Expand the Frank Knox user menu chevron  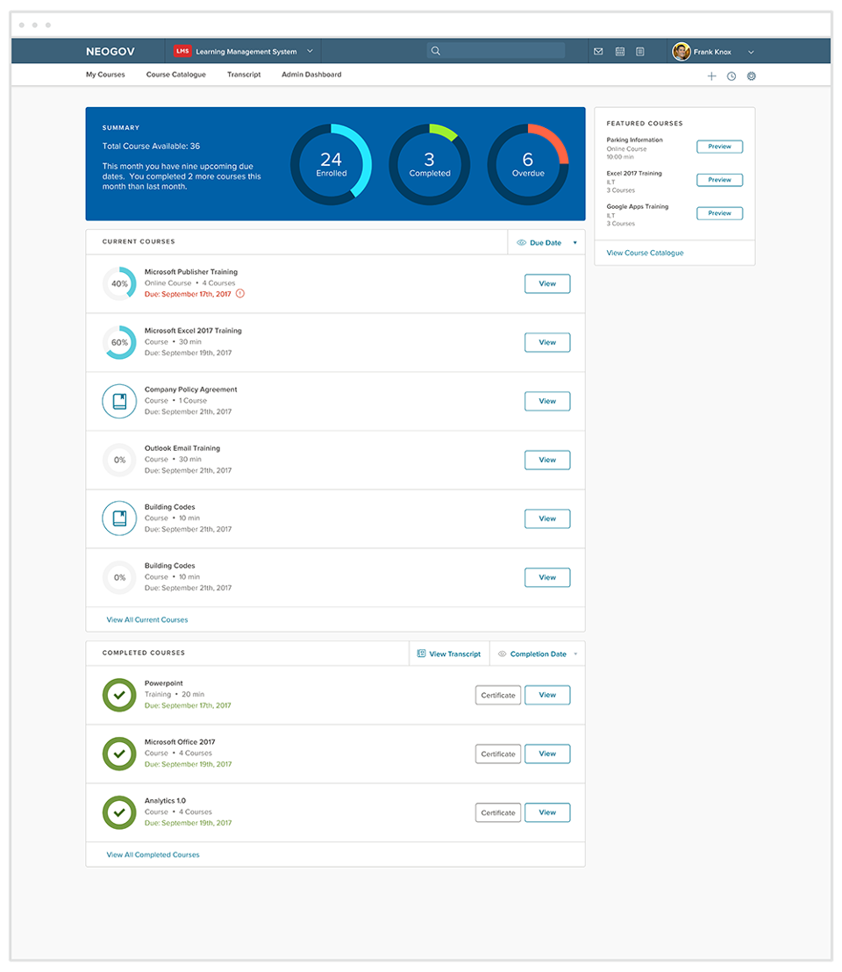[x=751, y=52]
